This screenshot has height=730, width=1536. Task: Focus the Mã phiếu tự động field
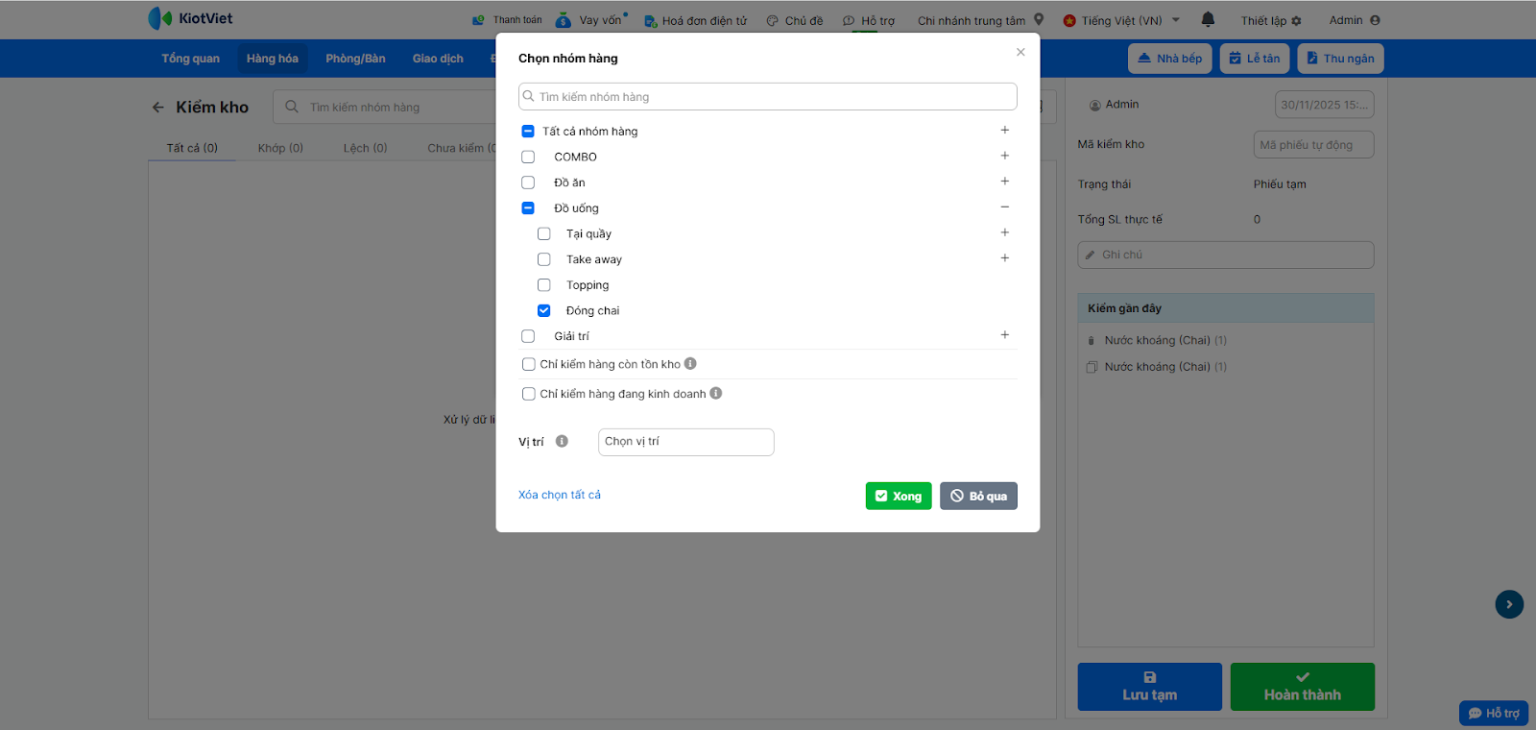pos(1313,145)
